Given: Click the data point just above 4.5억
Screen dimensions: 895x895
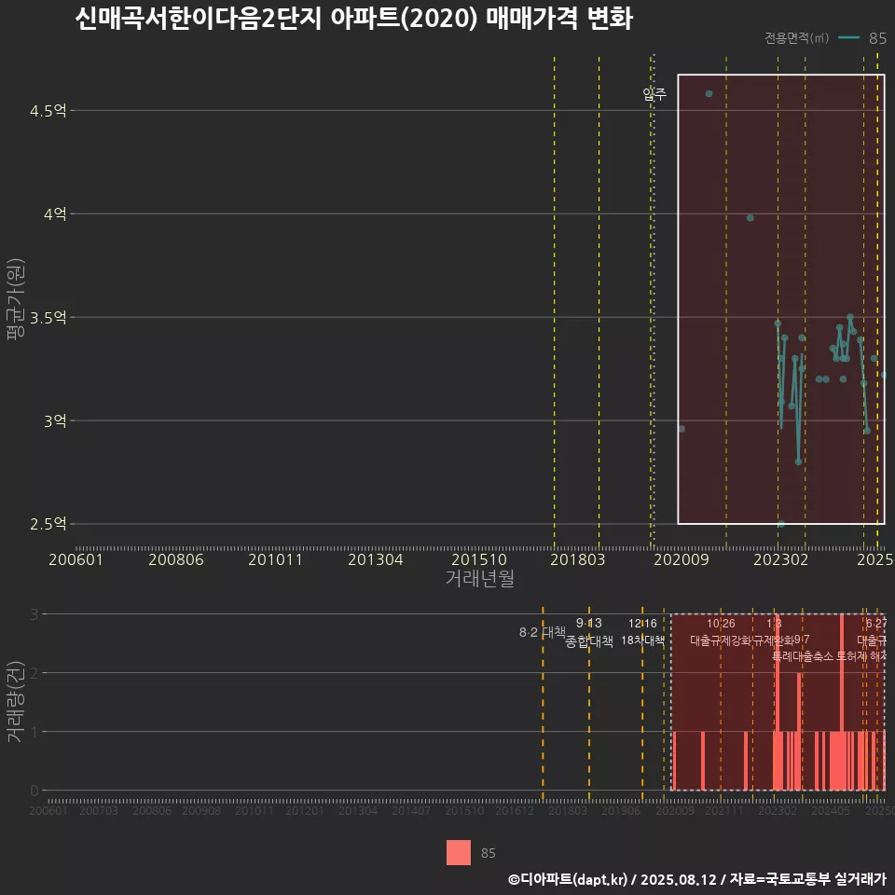Looking at the screenshot, I should 709,93.
